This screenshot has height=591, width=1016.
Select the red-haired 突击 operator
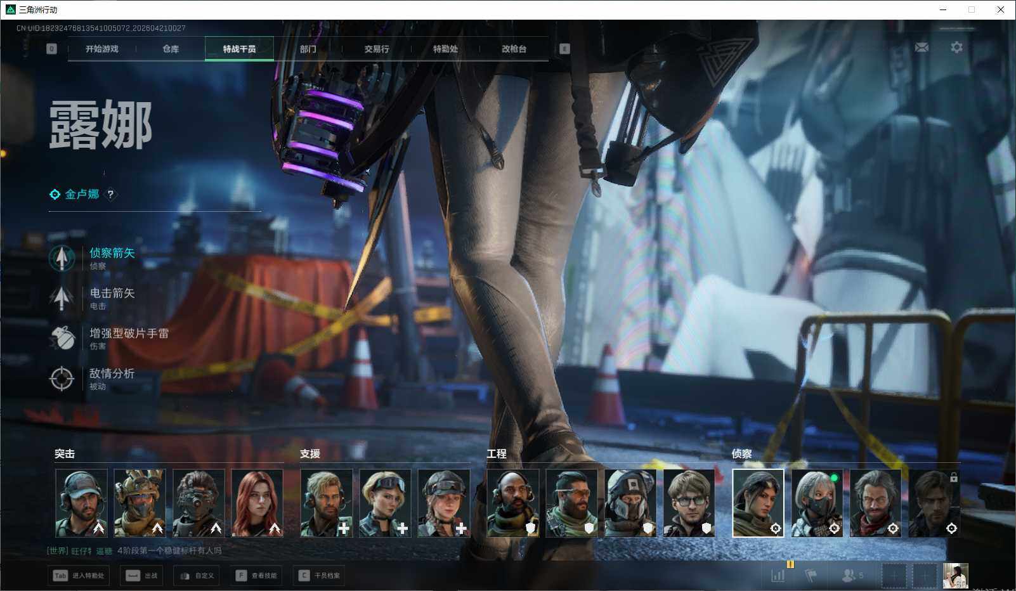(x=257, y=503)
